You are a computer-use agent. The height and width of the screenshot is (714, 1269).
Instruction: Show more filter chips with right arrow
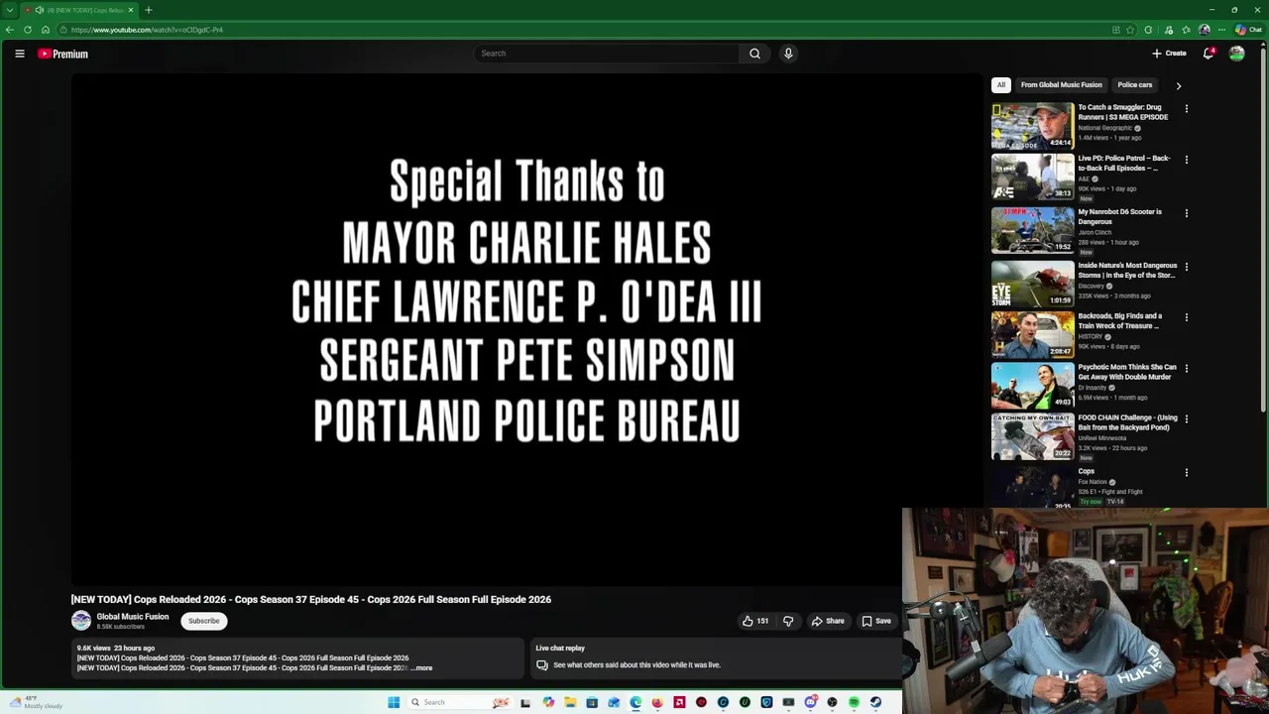click(1178, 85)
